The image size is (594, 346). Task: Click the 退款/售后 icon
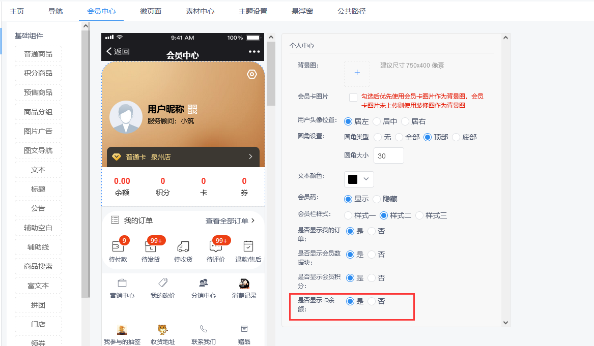point(248,246)
